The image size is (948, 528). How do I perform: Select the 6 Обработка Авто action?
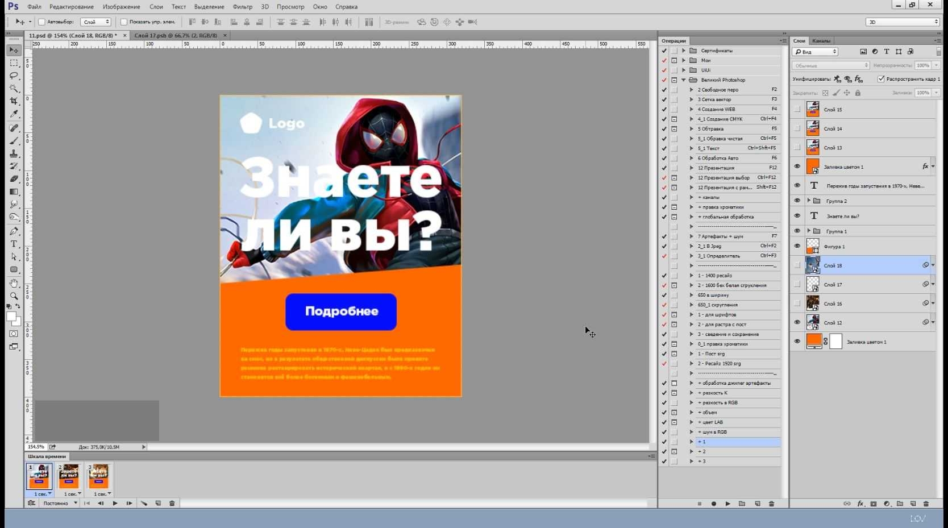737,158
